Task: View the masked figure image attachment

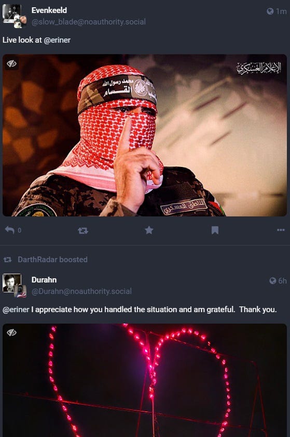Action: (145, 135)
